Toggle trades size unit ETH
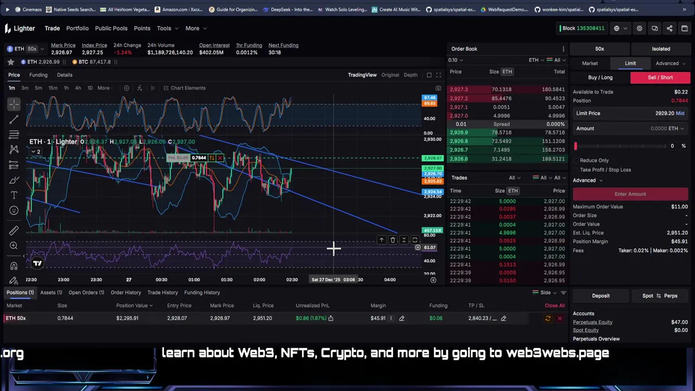 click(513, 191)
